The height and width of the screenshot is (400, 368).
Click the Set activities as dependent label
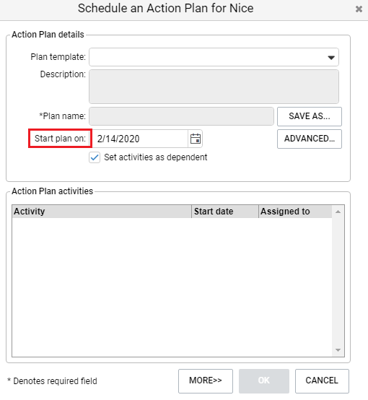point(156,157)
